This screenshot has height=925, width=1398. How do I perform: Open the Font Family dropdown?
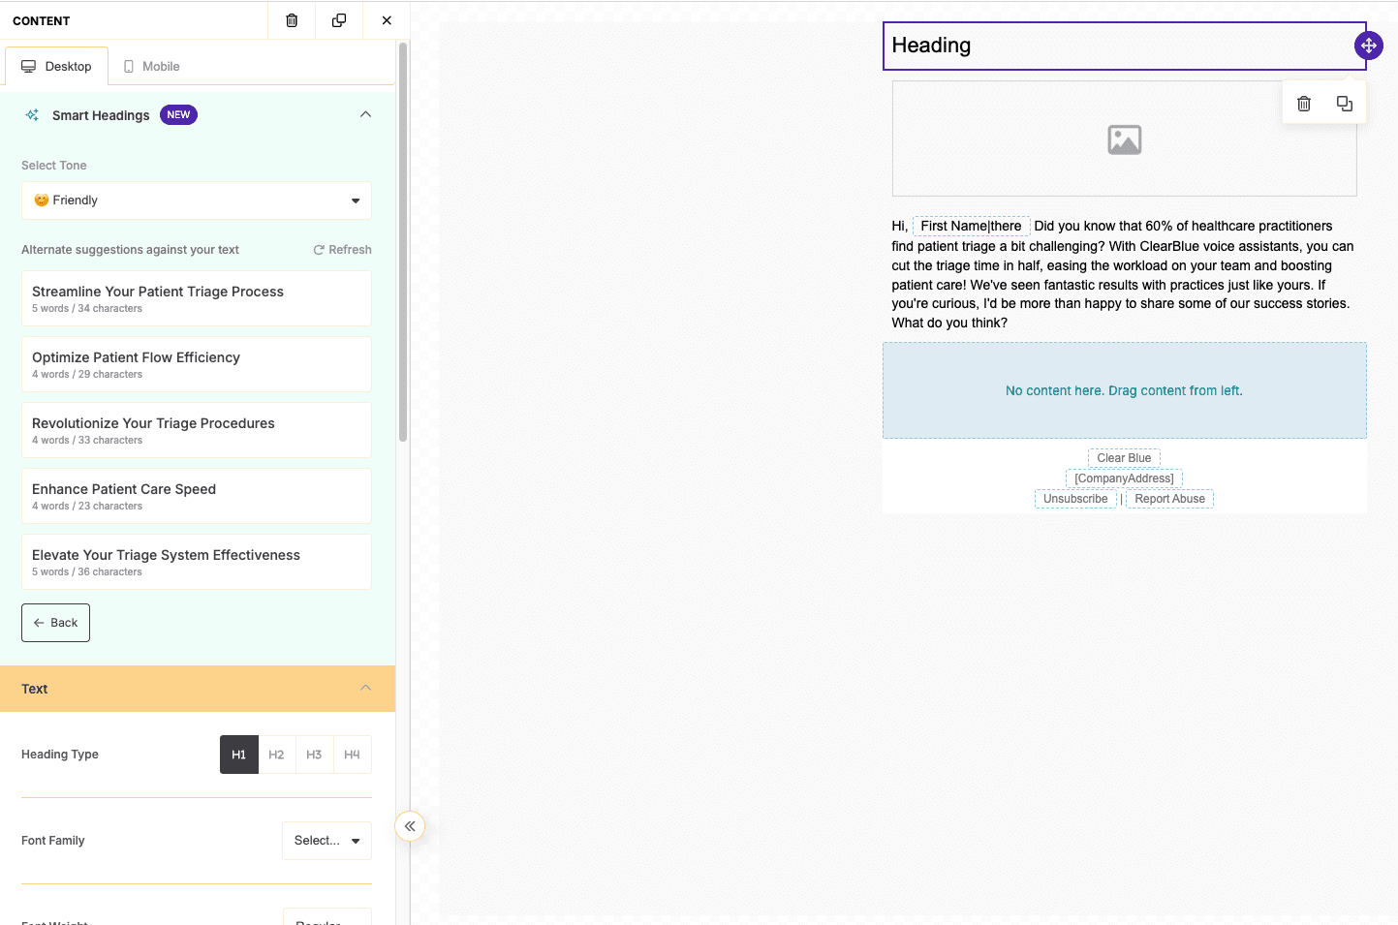(326, 841)
